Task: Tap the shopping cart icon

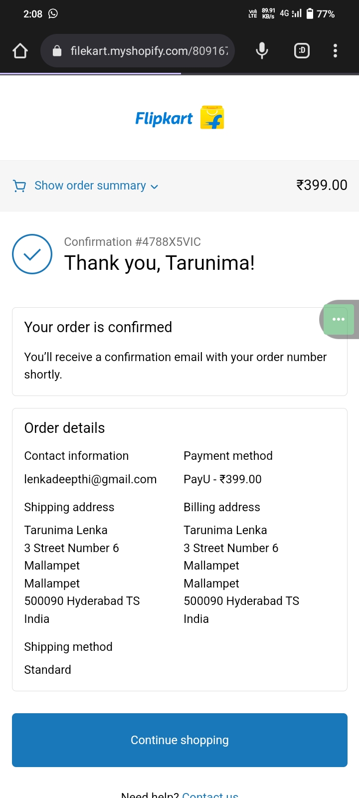Action: (x=19, y=186)
